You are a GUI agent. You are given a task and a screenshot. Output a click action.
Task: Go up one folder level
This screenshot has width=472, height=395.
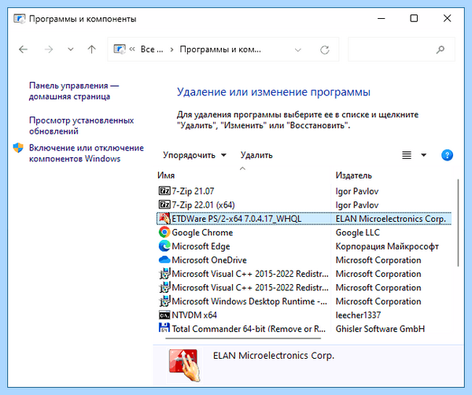(x=91, y=50)
